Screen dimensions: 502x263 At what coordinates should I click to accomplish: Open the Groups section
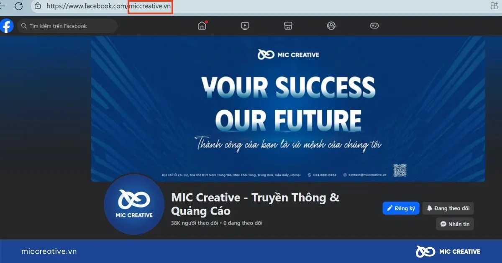[331, 25]
